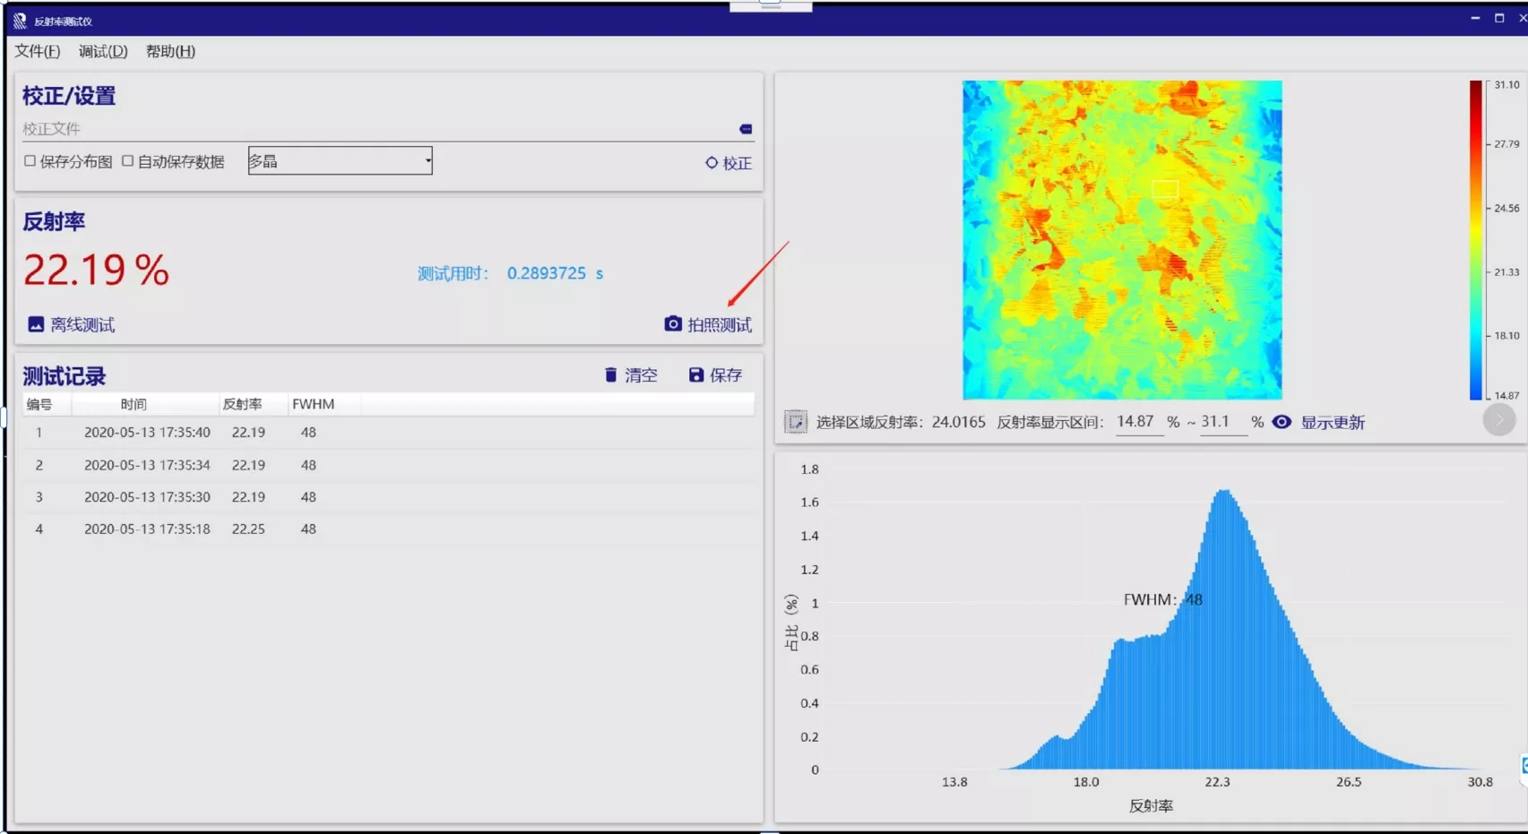Click the 拍照测试 camera test button

pyautogui.click(x=708, y=324)
